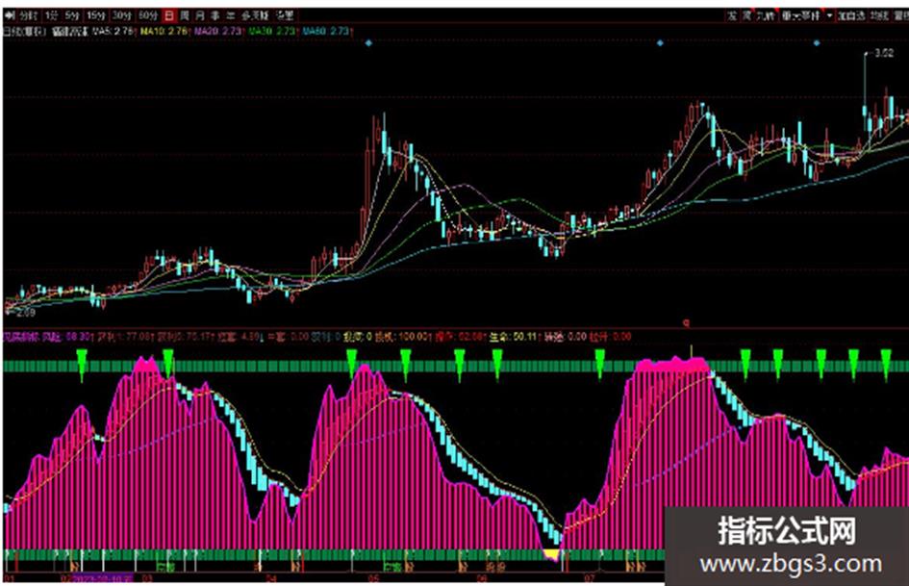Image resolution: width=909 pixels, height=586 pixels.
Task: Click the 九转 indicator button
Action: click(766, 15)
